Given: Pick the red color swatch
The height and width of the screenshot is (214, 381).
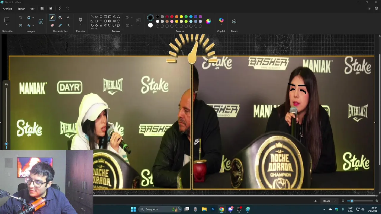Looking at the screenshot, I should coord(172,17).
